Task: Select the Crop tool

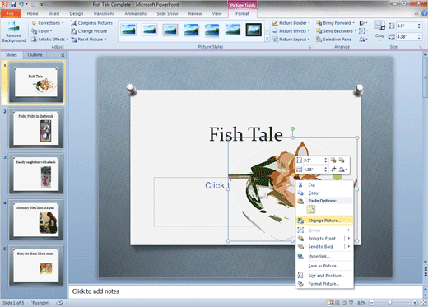Action: coord(379,30)
